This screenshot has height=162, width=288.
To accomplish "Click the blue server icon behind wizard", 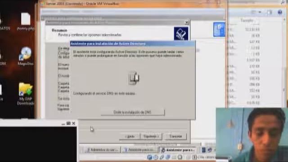I will click(x=219, y=29).
